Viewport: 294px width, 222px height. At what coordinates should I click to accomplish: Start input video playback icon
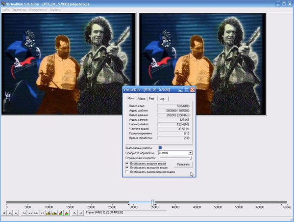[x=10, y=213]
